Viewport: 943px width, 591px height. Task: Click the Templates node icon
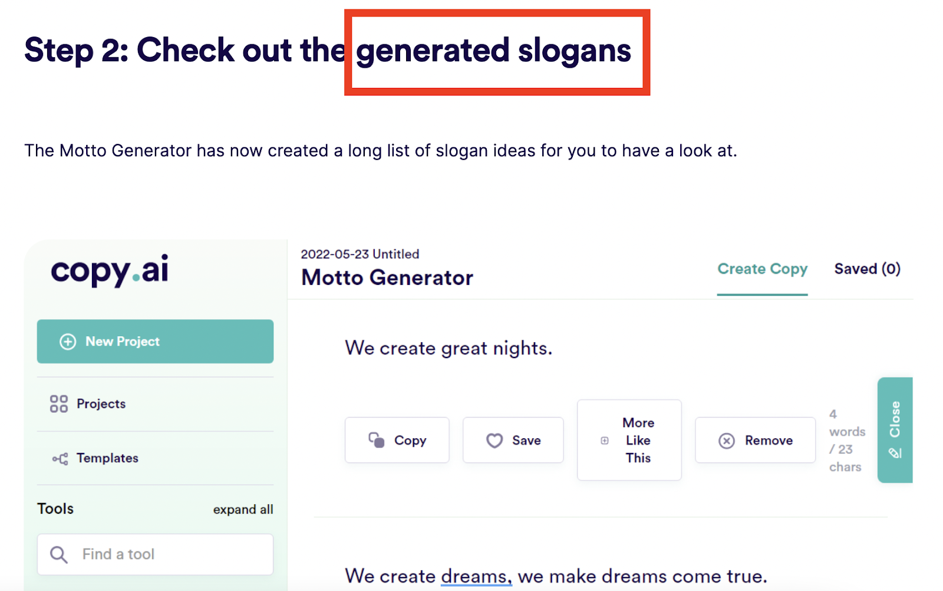click(x=60, y=458)
